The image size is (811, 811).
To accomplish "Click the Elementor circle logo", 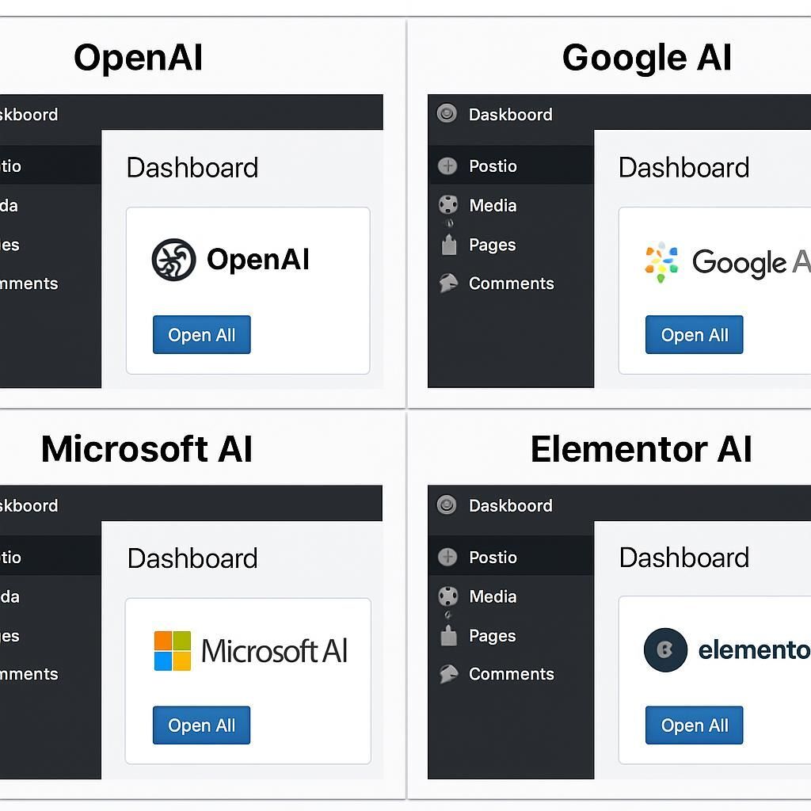I will click(665, 649).
